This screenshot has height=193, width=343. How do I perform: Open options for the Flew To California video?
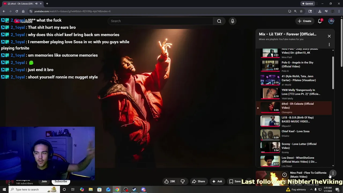click(x=333, y=173)
